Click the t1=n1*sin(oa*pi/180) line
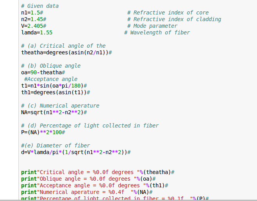 tap(54, 86)
